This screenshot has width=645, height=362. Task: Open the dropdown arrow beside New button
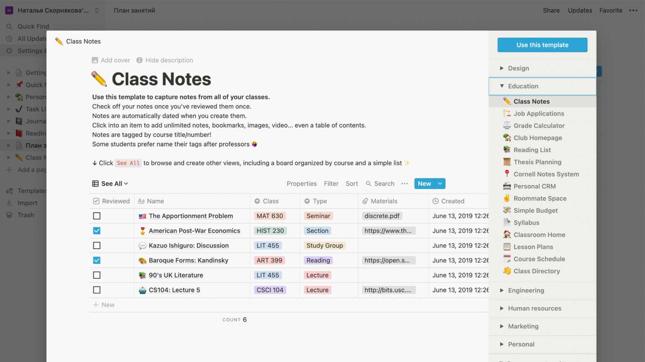click(440, 184)
